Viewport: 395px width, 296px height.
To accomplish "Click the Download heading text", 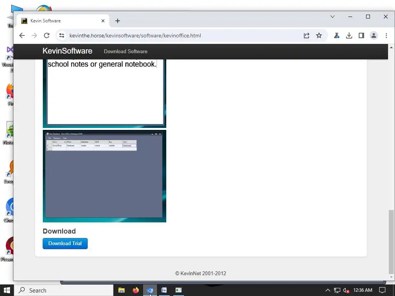I will [59, 231].
